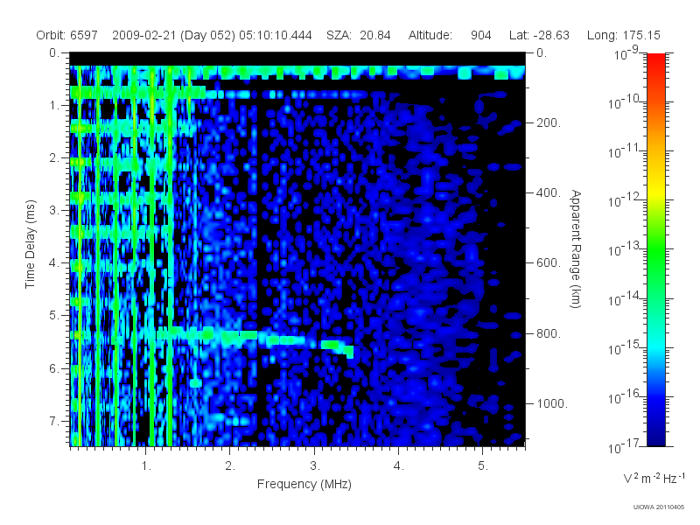Click the 'Time Delay (ms)' axis label

[30, 244]
